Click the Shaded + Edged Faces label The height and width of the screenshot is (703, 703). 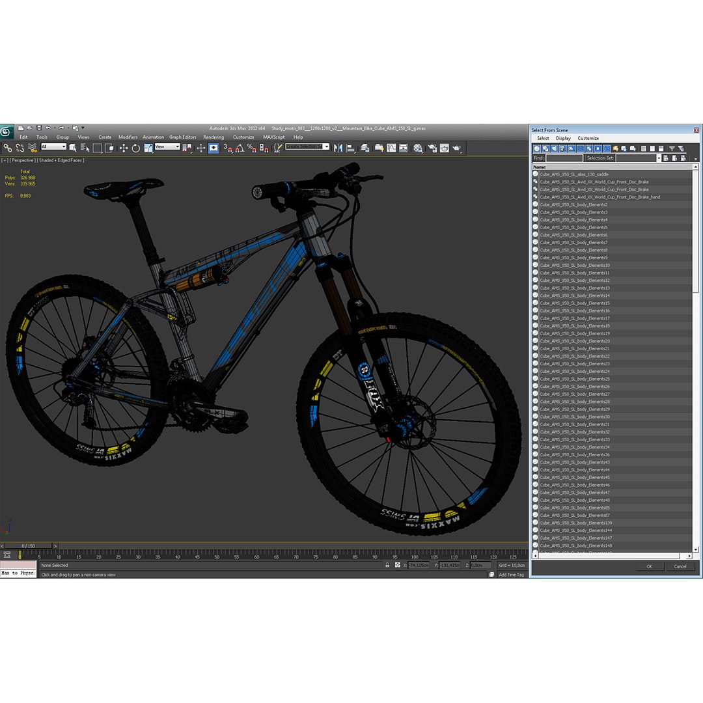[61, 160]
